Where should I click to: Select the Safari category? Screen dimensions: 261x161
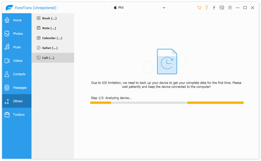[x=53, y=48]
